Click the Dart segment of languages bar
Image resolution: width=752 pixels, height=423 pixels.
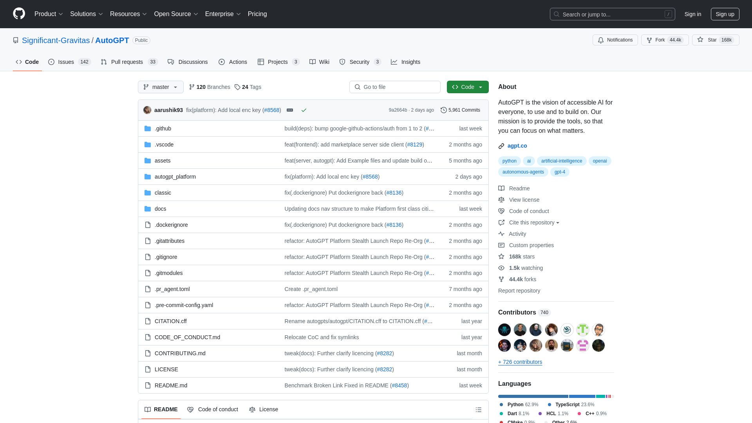point(600,396)
